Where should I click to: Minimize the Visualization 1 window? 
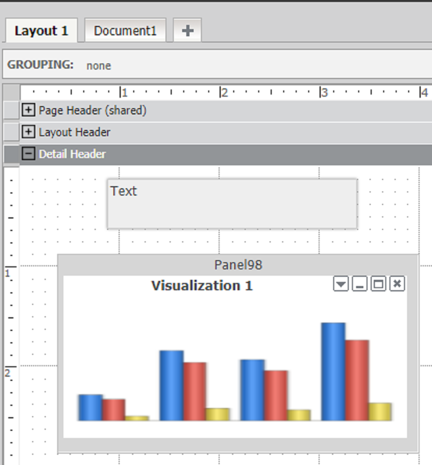tap(360, 284)
